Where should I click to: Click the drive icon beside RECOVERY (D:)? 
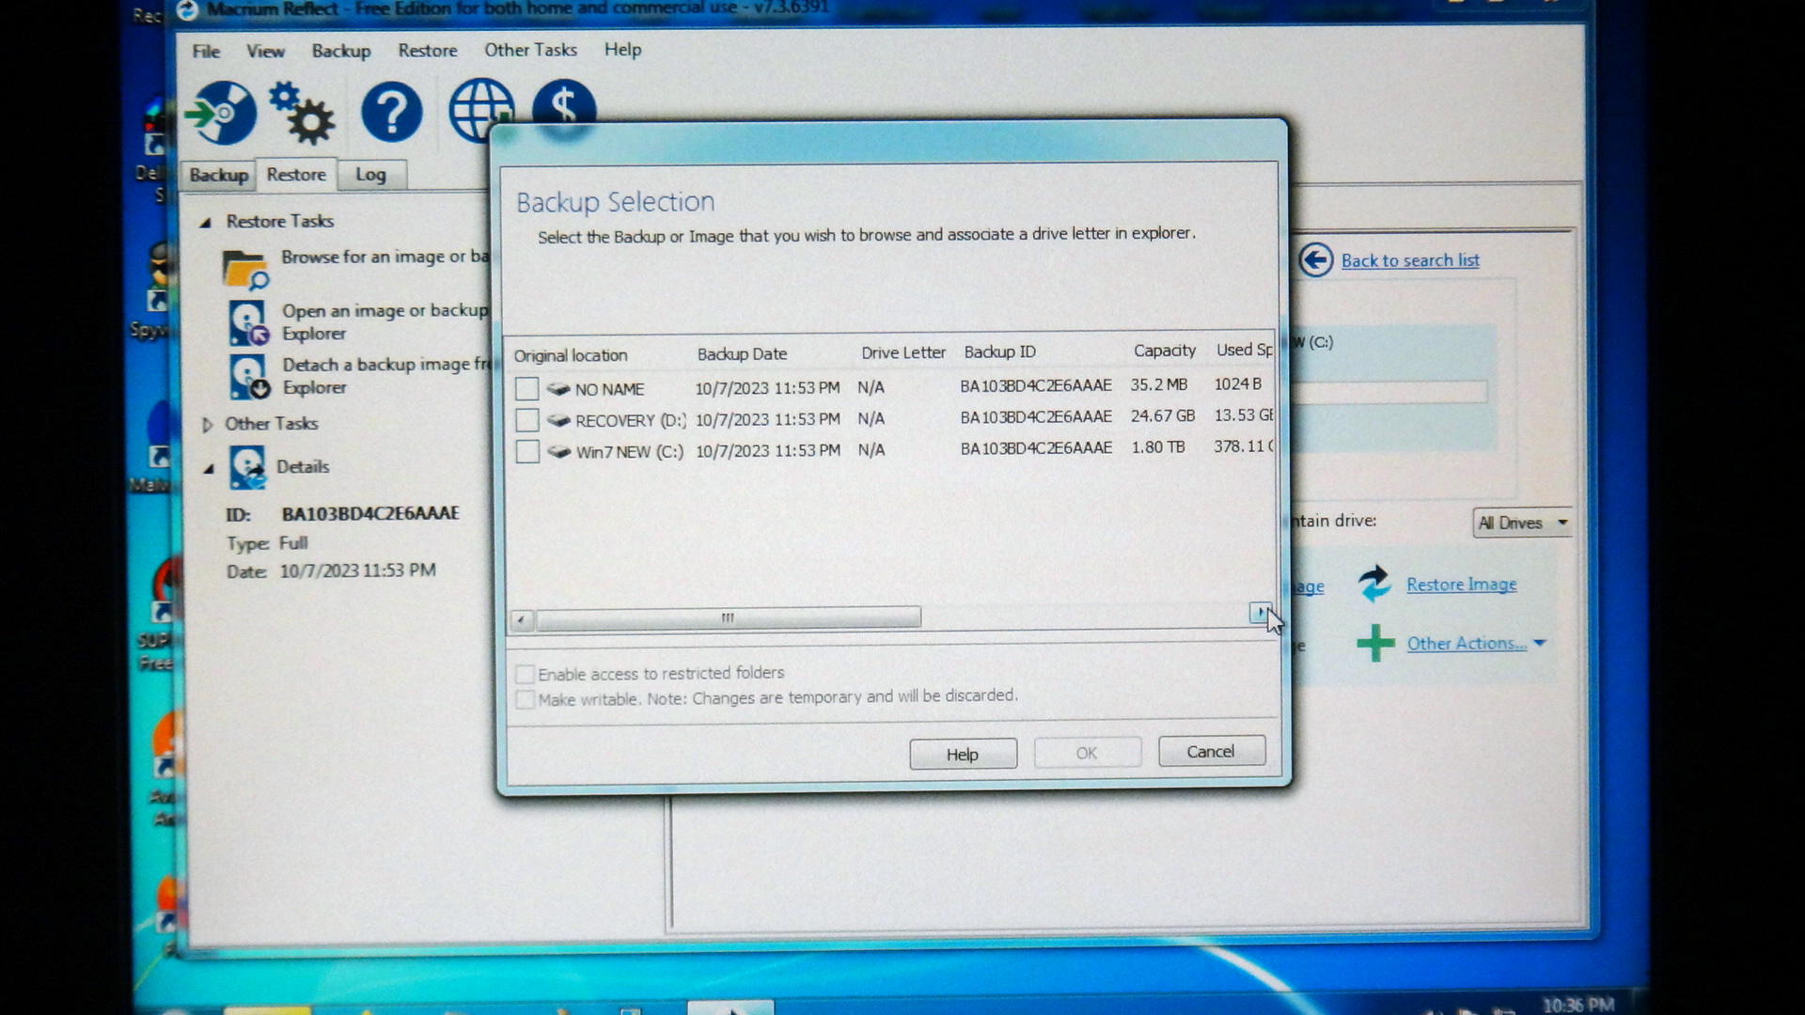(558, 420)
